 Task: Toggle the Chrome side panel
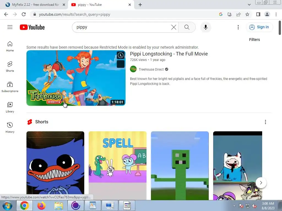pos(258,14)
